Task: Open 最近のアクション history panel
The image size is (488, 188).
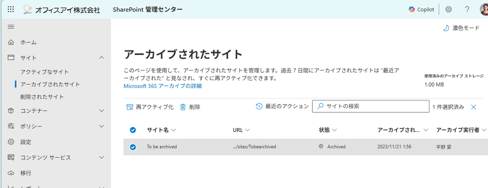Action: coord(282,107)
